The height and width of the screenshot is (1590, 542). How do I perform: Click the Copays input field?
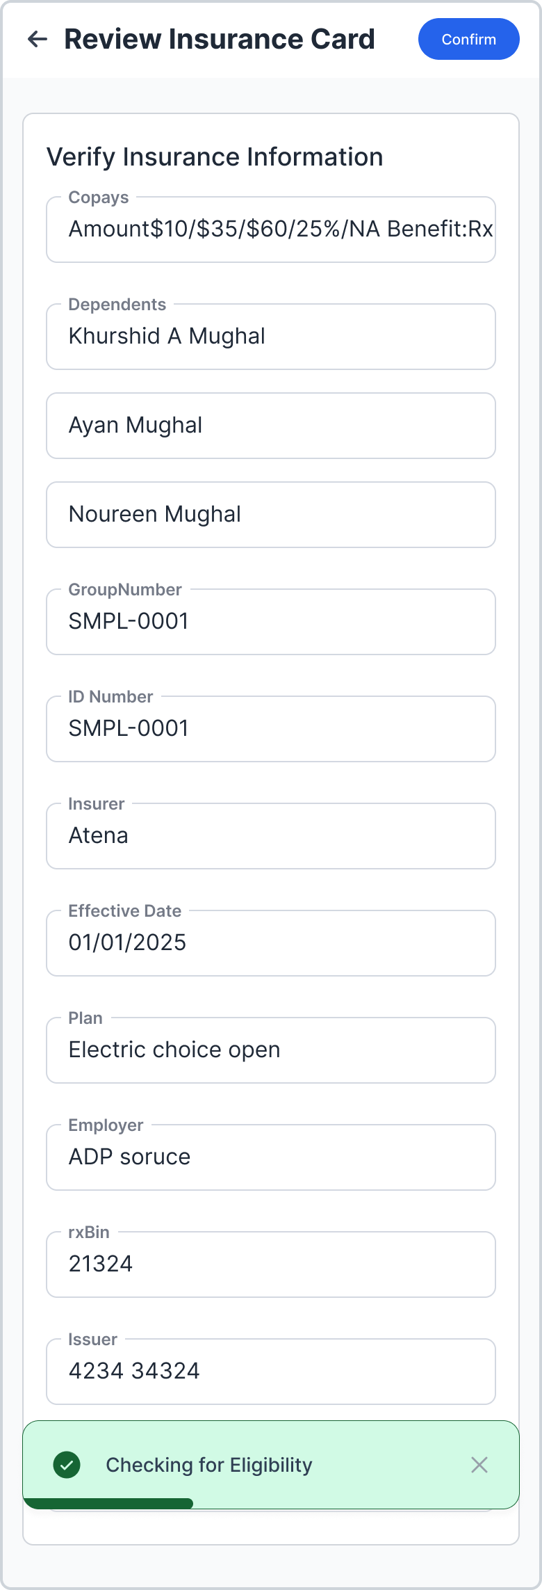(270, 230)
